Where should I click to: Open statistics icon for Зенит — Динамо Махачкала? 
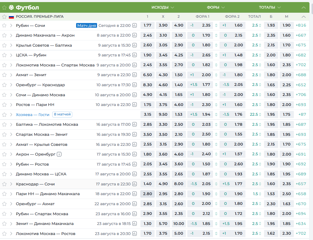(135, 223)
